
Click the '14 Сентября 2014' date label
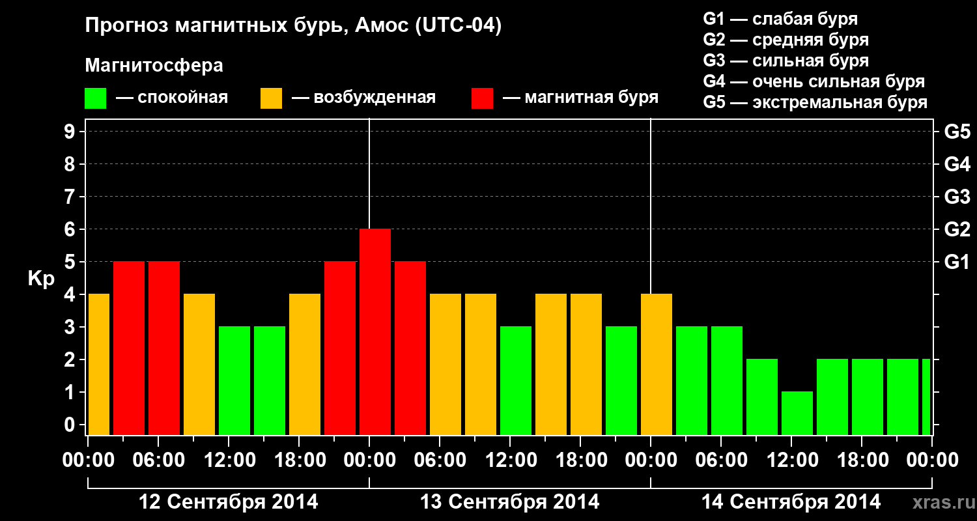[x=791, y=502]
